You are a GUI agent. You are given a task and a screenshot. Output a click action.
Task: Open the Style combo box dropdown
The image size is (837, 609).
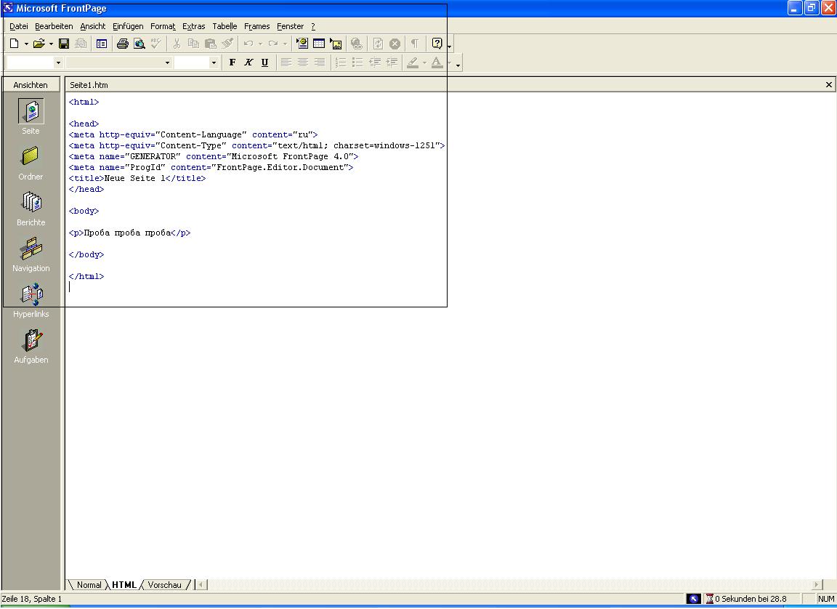[x=58, y=63]
